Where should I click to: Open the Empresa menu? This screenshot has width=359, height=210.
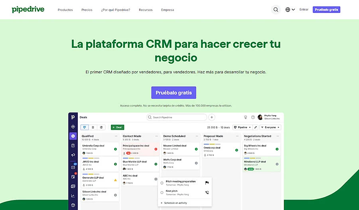tap(168, 10)
